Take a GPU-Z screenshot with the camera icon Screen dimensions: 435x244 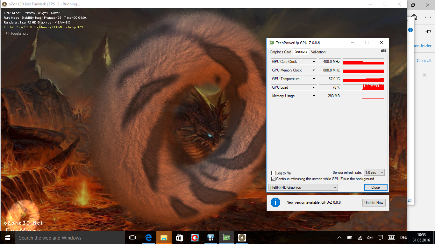(x=384, y=51)
